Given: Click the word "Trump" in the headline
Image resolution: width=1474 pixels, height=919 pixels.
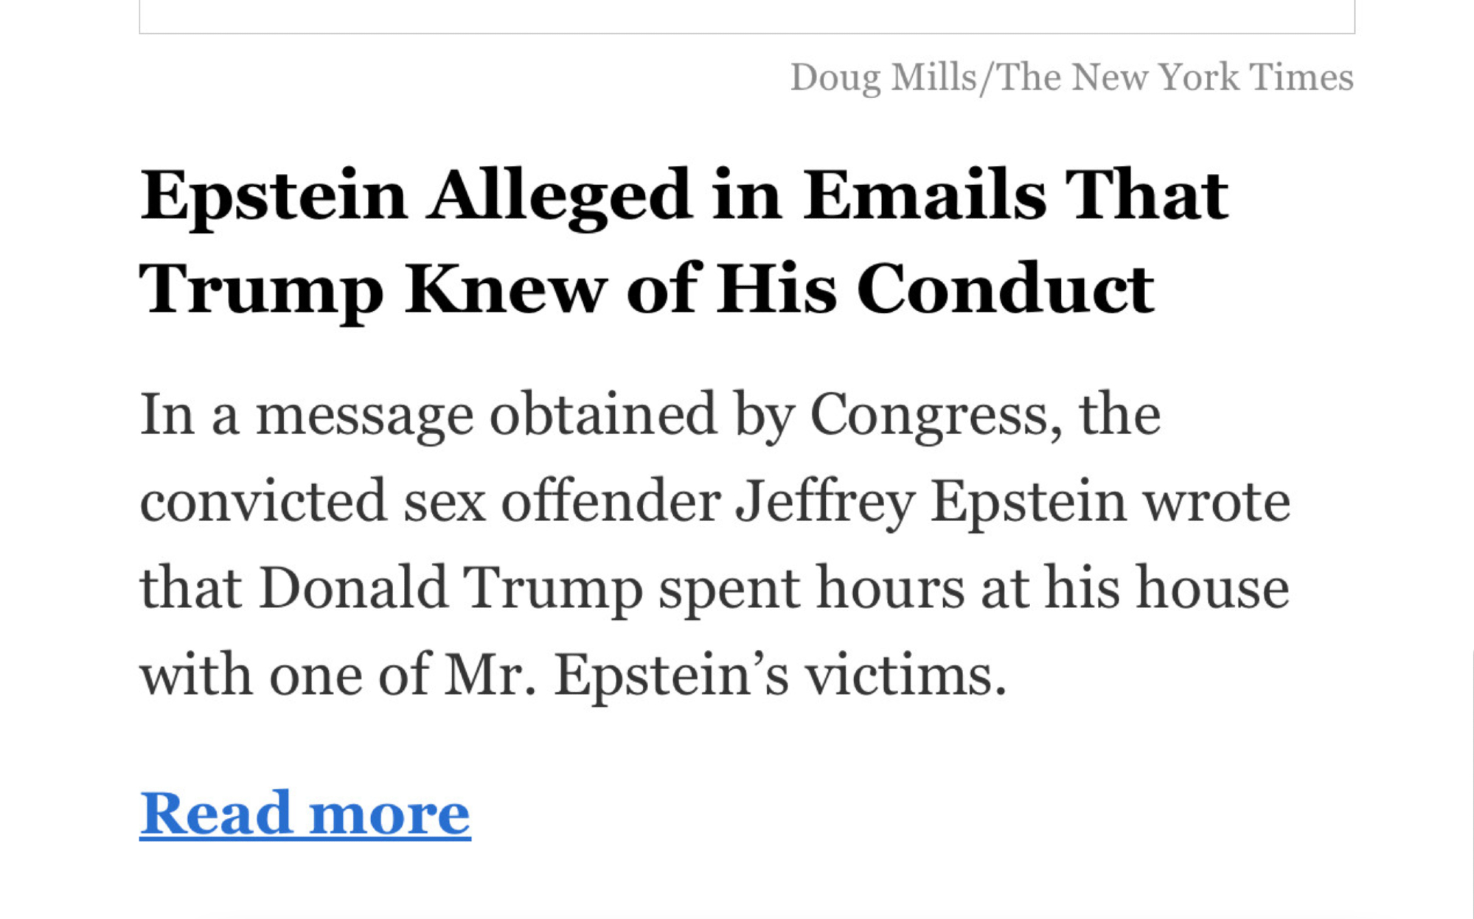Looking at the screenshot, I should pos(261,288).
